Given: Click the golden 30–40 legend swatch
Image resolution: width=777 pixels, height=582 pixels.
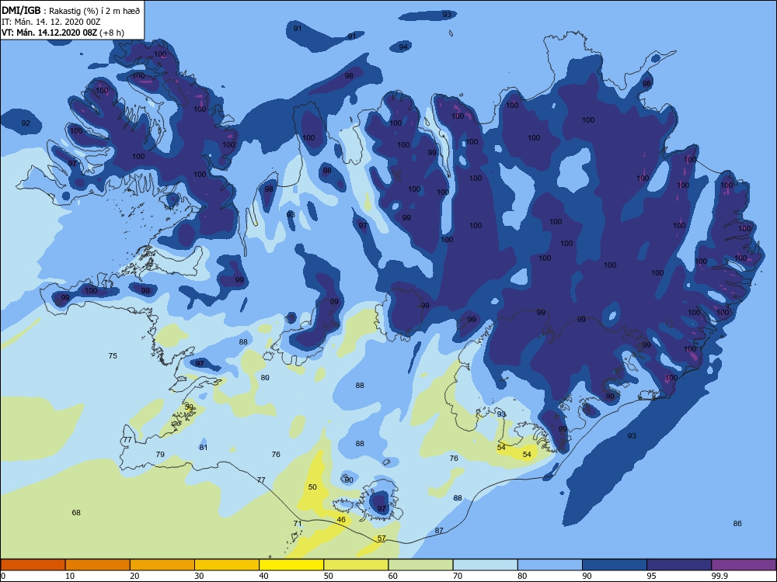Looking at the screenshot, I should 227,565.
